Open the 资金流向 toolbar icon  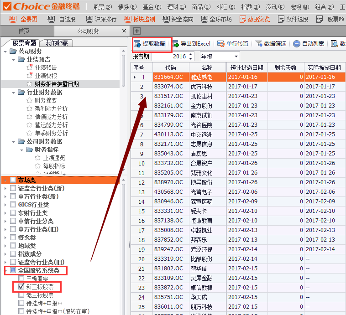point(166,20)
